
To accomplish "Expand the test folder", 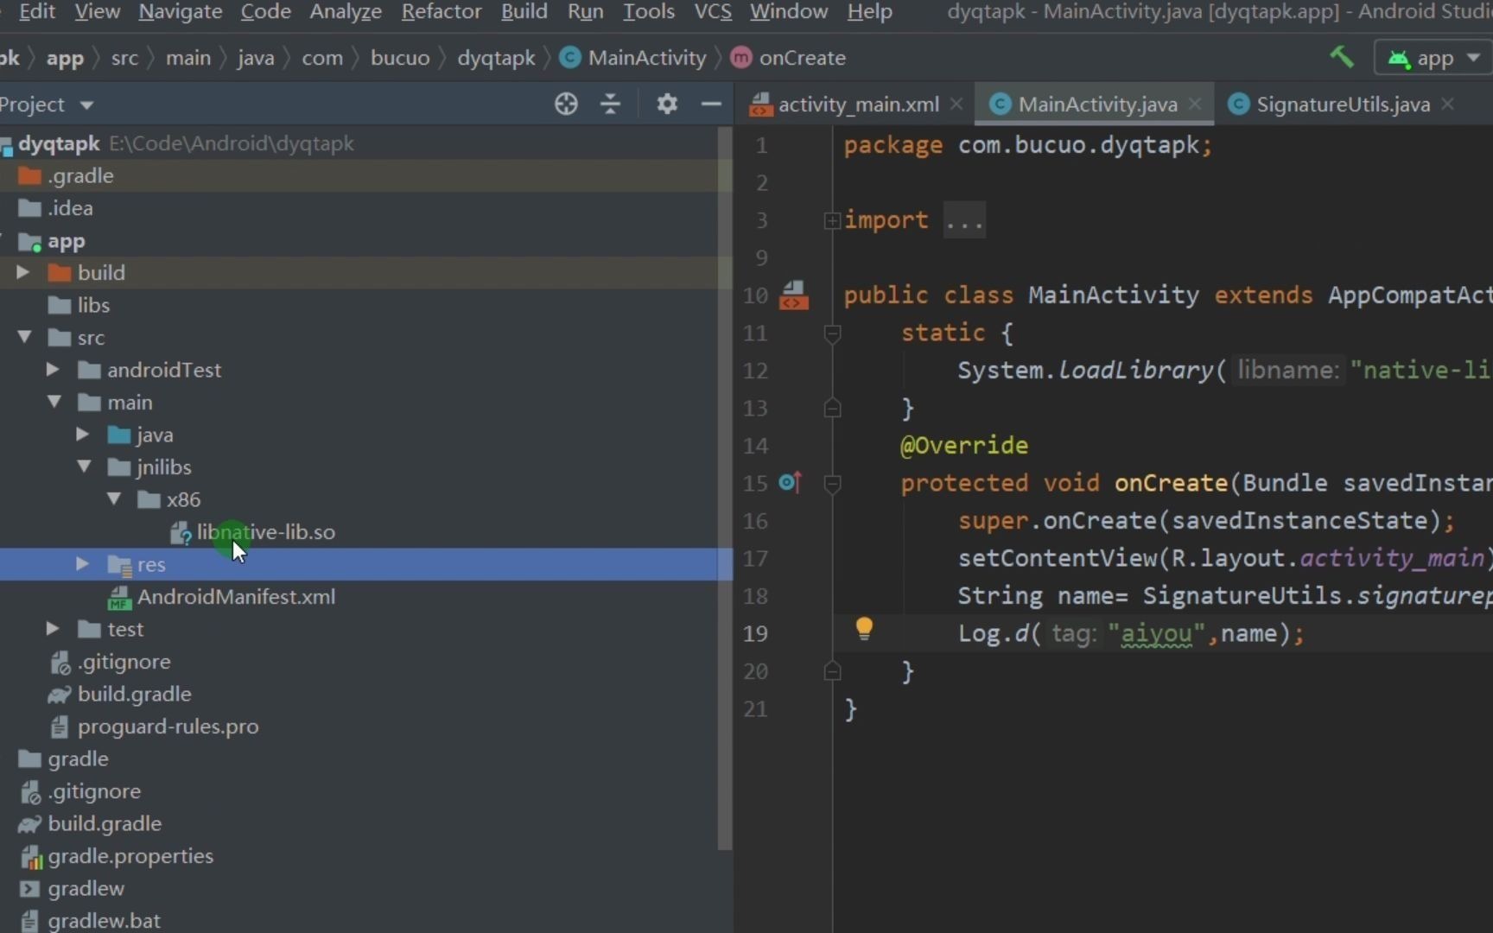I will pos(53,628).
